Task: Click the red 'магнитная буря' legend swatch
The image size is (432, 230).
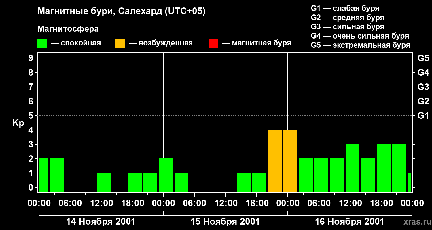Action: (x=213, y=43)
